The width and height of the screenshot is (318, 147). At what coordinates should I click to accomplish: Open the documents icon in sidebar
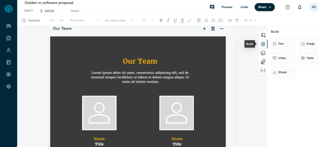pos(8,38)
